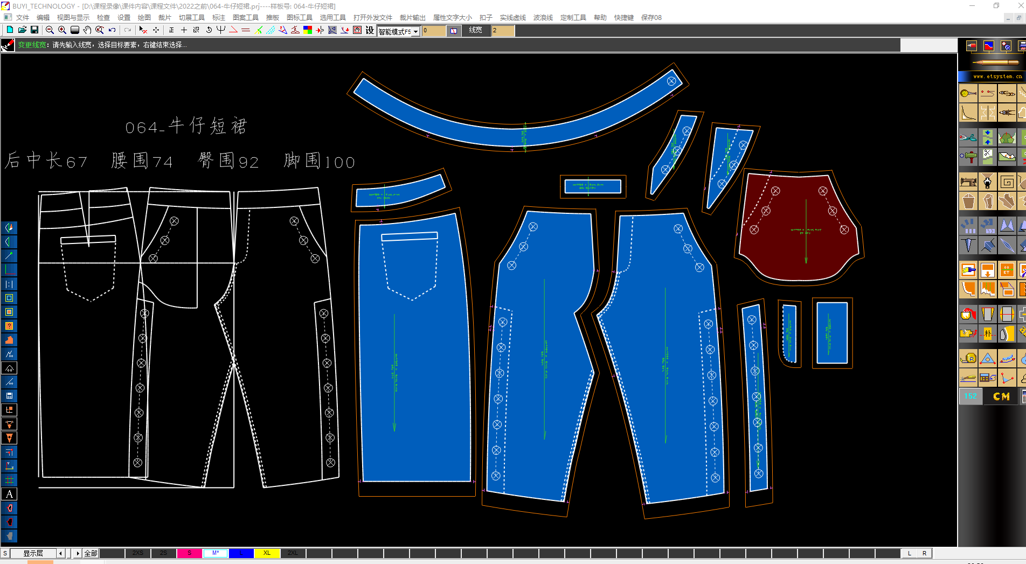Screen dimensions: 1026x564
Task: Toggle the S size layer swatch
Action: [189, 553]
